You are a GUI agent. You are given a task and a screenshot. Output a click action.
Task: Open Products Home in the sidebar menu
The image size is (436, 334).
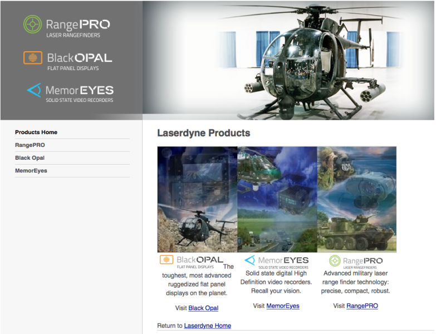(36, 132)
